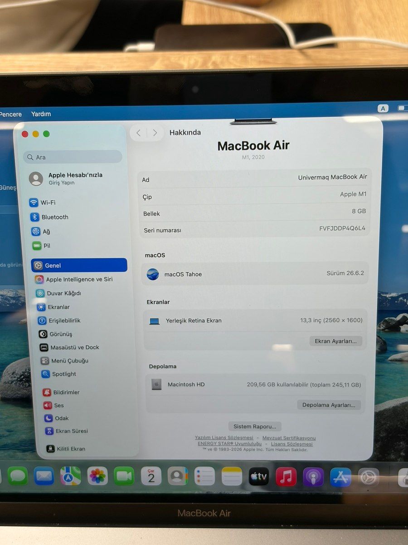Open Erişilebilirlik accessibility settings
Screen dimensions: 408x545
click(59, 321)
